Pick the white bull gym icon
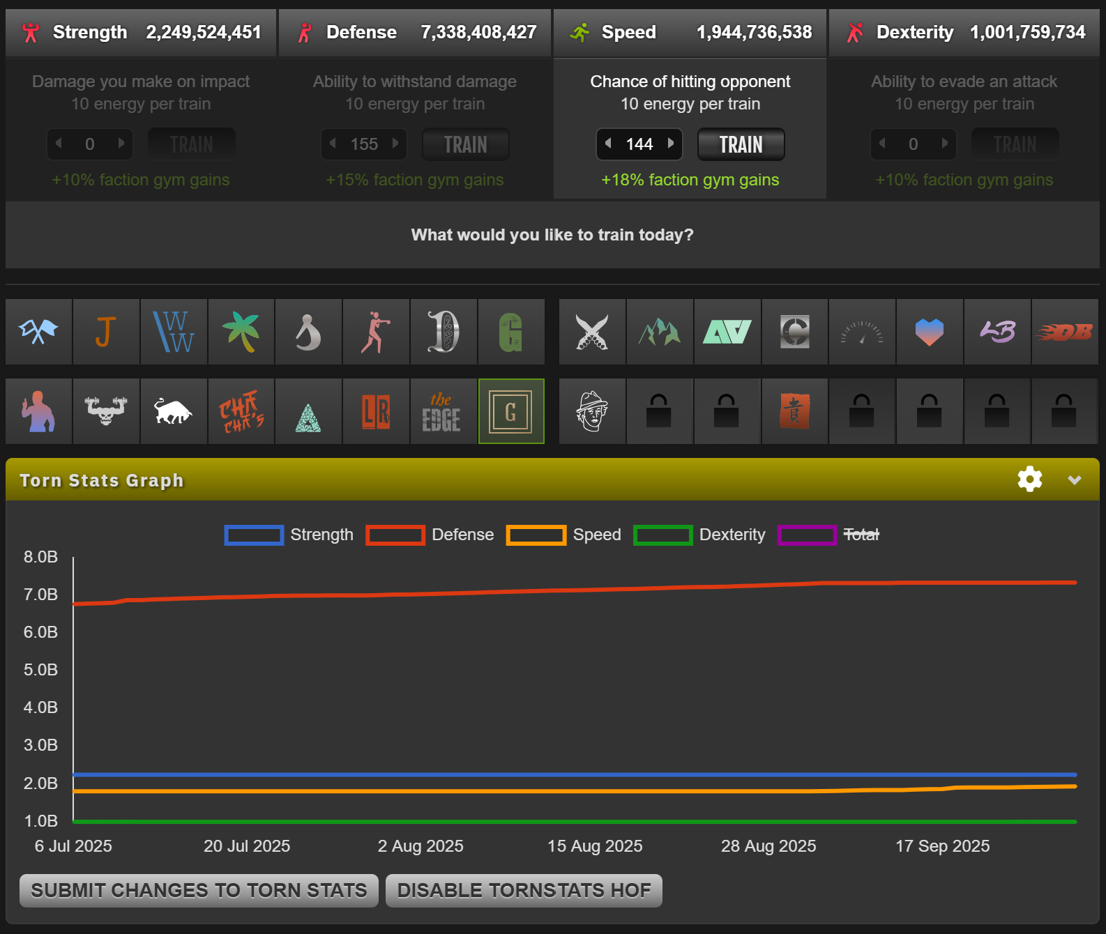Screen dimensions: 1106x934 pos(174,411)
